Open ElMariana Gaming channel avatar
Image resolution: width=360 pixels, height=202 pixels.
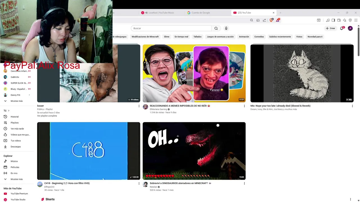[145, 107]
